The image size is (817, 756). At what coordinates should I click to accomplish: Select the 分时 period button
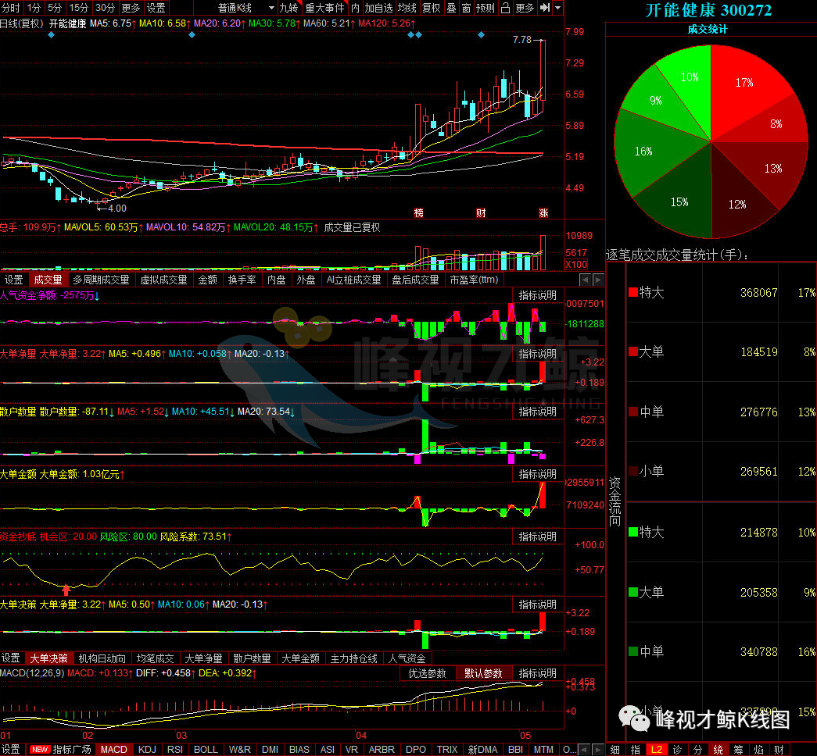[x=10, y=8]
